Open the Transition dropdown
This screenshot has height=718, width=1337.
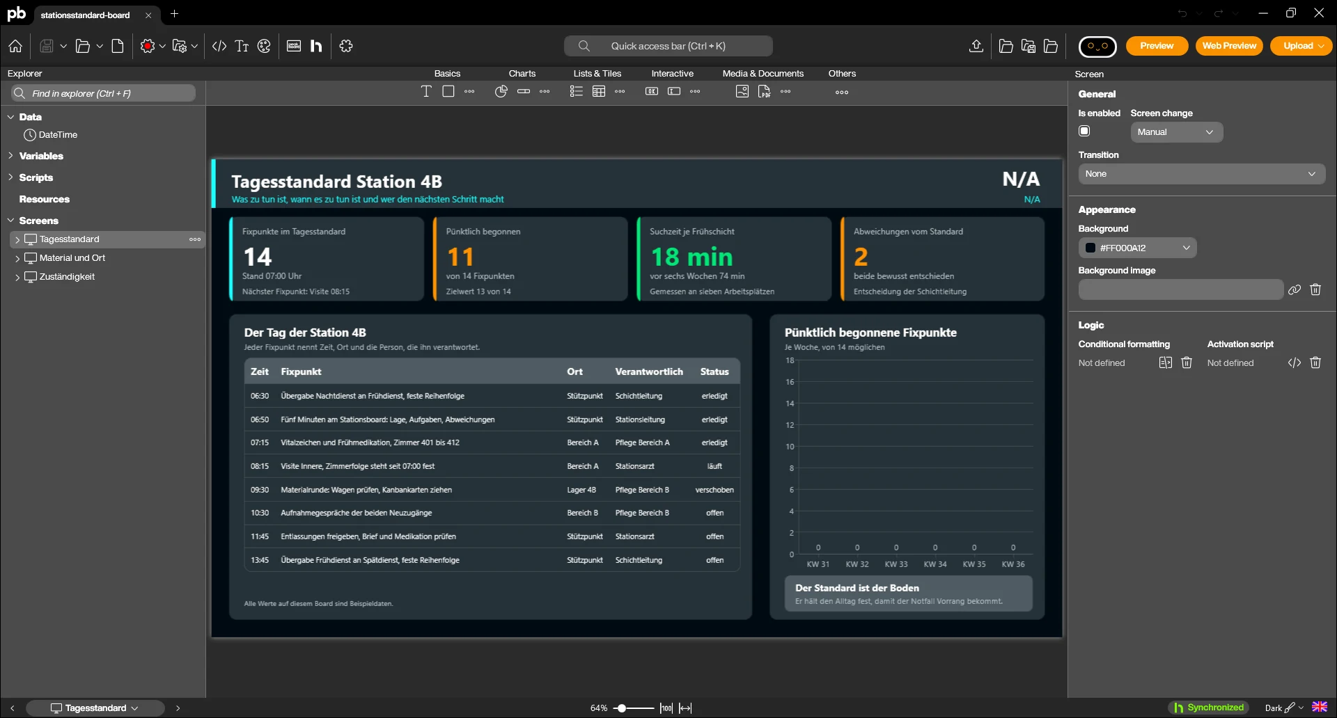tap(1202, 174)
